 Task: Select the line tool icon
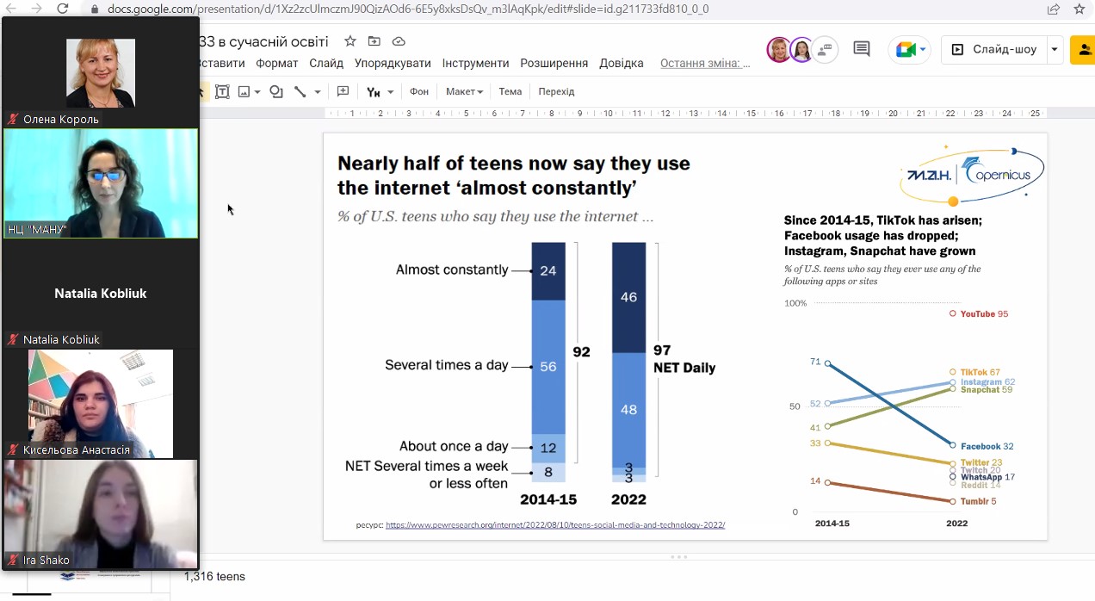pyautogui.click(x=300, y=91)
